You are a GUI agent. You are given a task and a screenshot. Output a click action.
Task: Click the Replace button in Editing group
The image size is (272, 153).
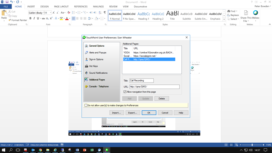[233, 15]
